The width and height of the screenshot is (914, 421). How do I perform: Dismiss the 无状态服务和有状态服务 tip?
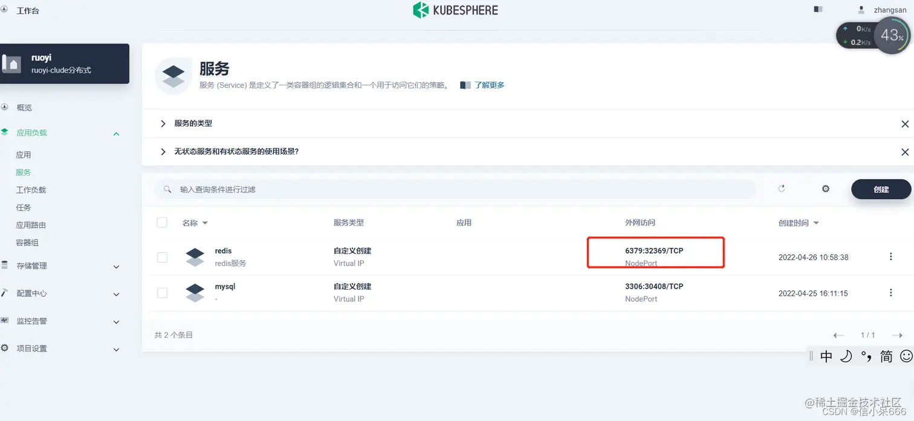[x=905, y=152]
